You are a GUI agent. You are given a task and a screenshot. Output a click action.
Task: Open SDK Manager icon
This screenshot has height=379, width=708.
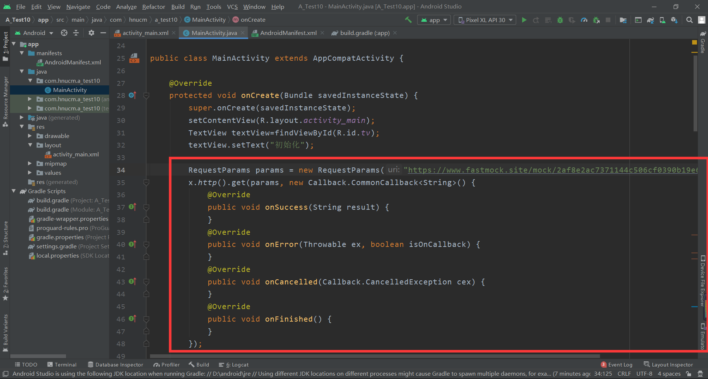(674, 20)
